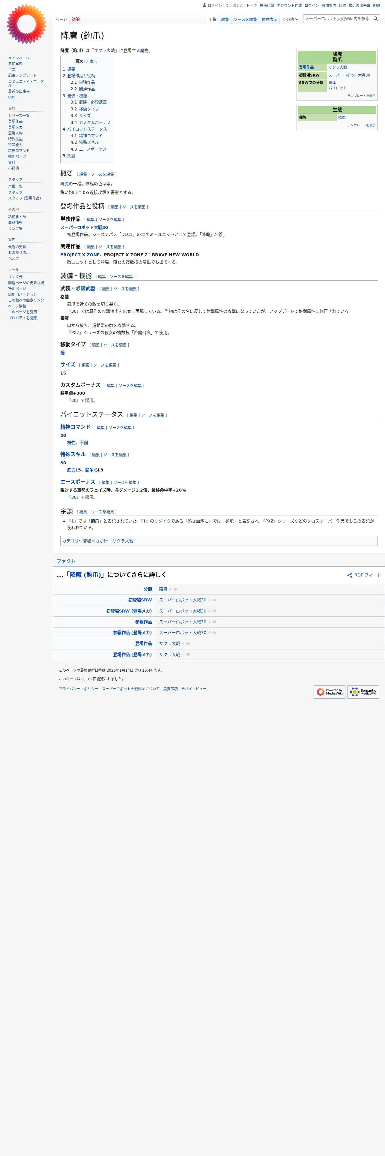The width and height of the screenshot is (385, 1156).
Task: Switch to the ファクト tab
Action: (x=66, y=561)
